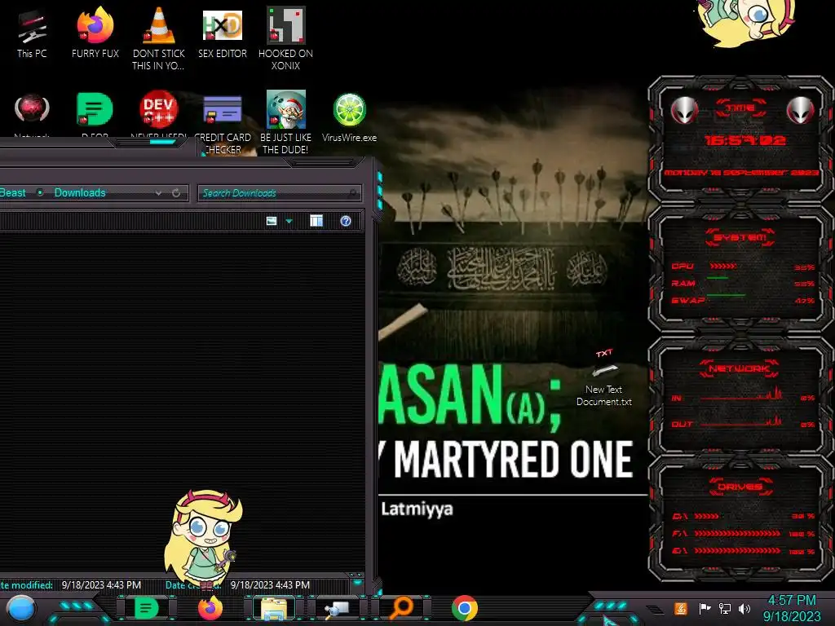Launch Firefox from the taskbar
This screenshot has width=835, height=626.
coord(210,608)
